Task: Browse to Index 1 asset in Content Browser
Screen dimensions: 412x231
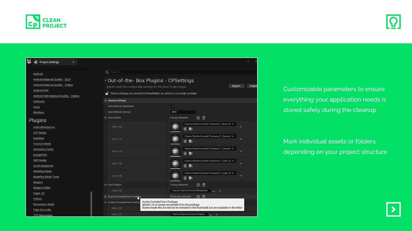Action: (191, 141)
